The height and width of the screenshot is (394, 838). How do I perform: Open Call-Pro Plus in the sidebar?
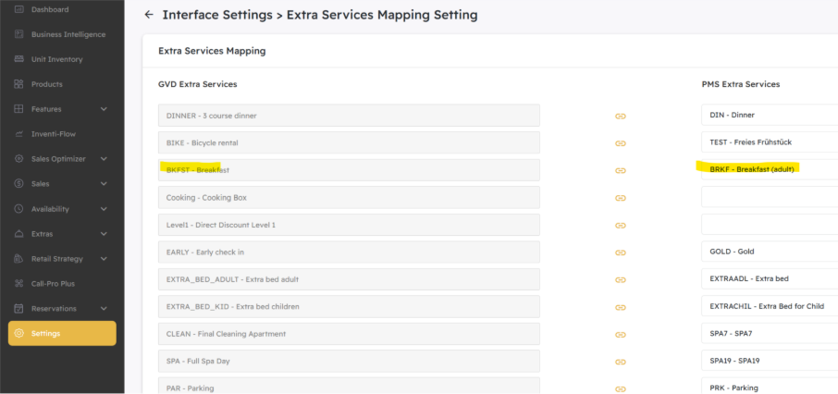click(53, 284)
